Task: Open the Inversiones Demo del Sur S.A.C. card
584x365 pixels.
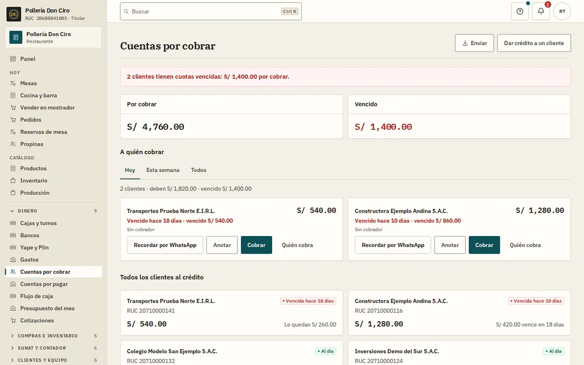Action: pos(459,353)
